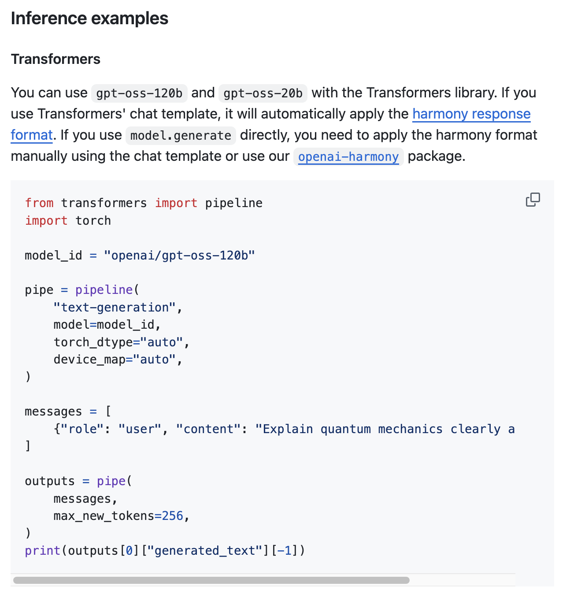The image size is (570, 601).
Task: Click the "messages = [" code line
Action: (x=68, y=412)
